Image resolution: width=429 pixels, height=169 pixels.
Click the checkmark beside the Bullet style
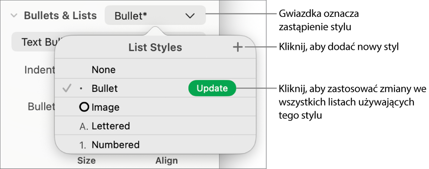[67, 88]
